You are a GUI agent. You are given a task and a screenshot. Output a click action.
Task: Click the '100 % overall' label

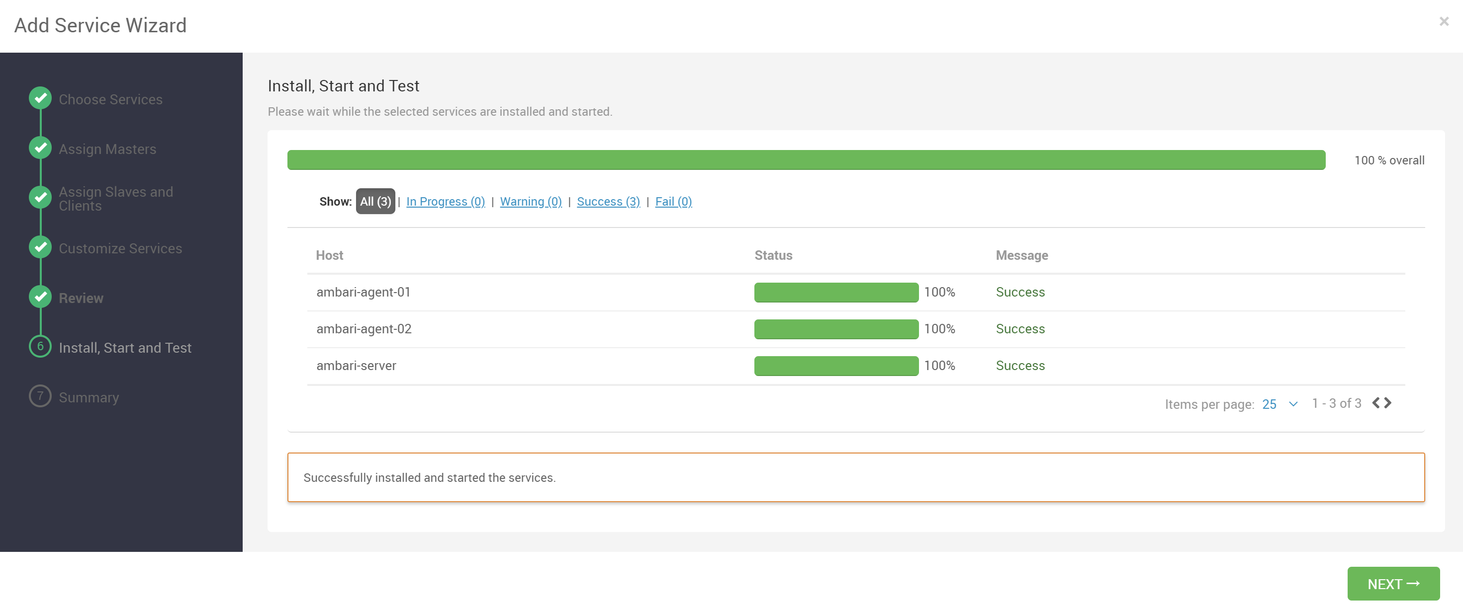[1389, 160]
